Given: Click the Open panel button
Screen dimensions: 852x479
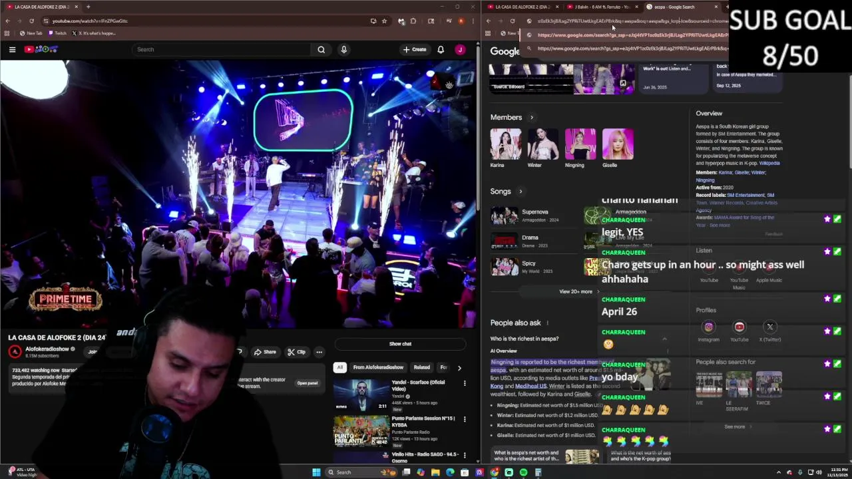Looking at the screenshot, I should tap(308, 383).
